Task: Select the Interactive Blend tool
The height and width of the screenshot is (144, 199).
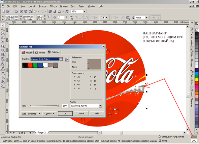Action: pos(3,68)
